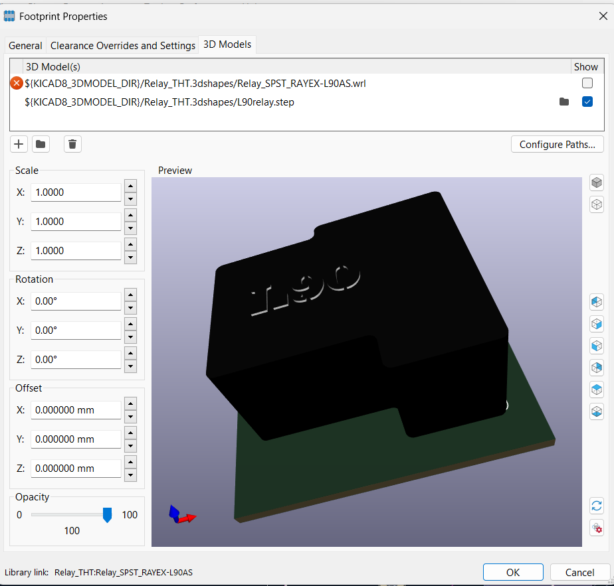The width and height of the screenshot is (614, 586).
Task: Increase Scale X with the up arrow
Action: tap(130, 186)
